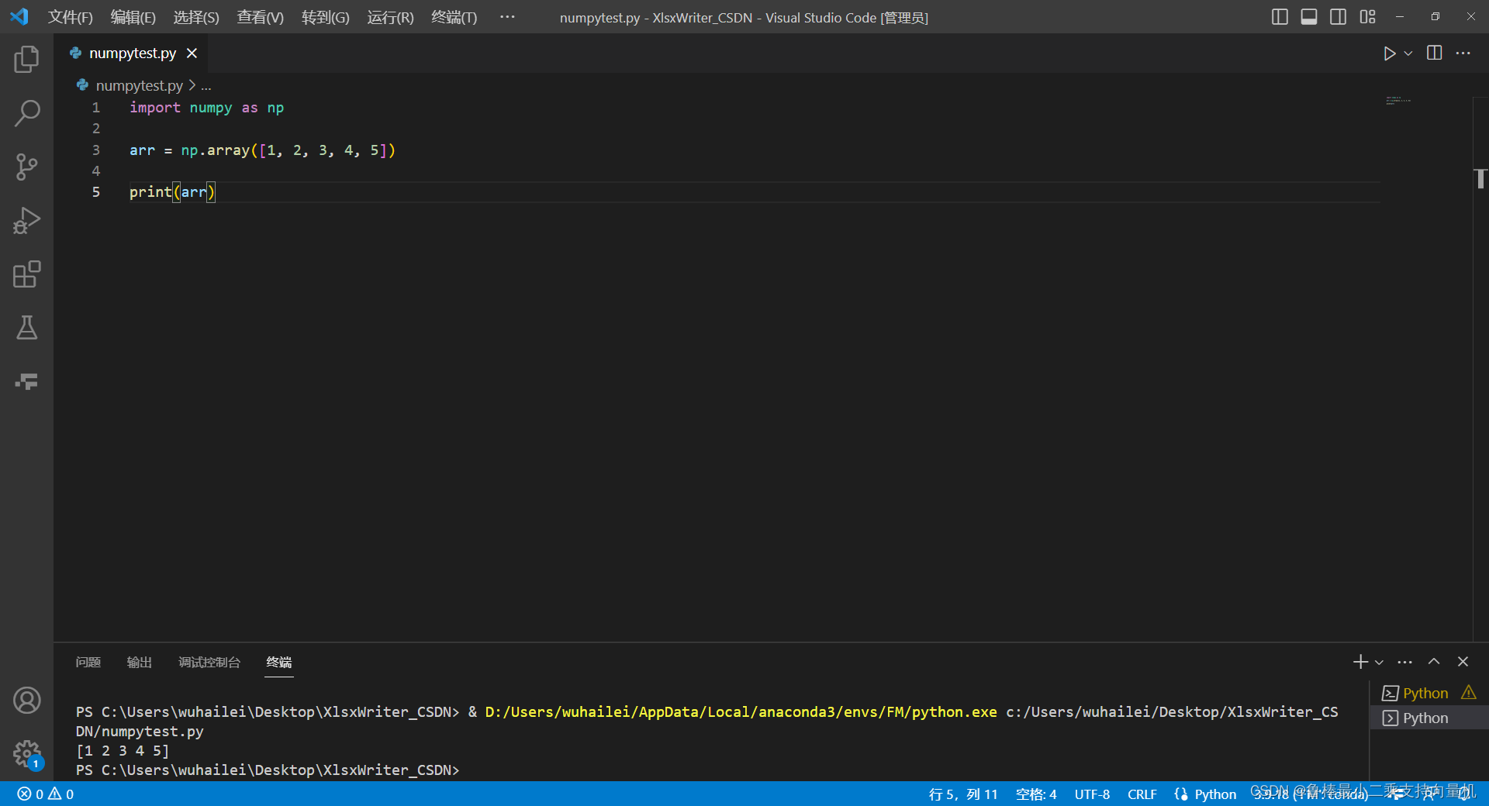
Task: Click the Visual Studio Code logo icon
Action: coord(19,17)
